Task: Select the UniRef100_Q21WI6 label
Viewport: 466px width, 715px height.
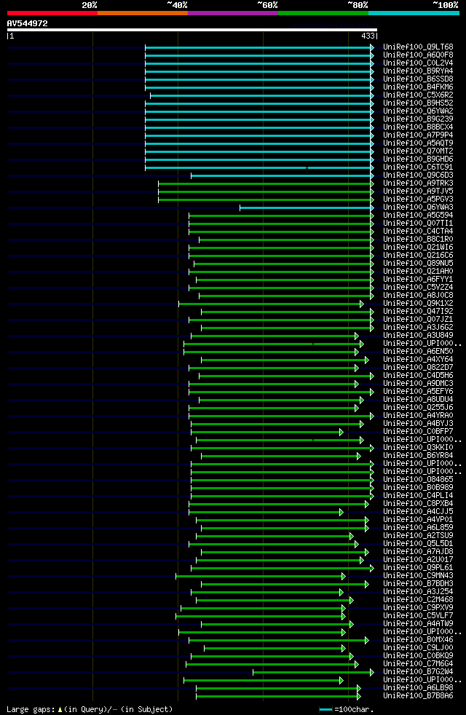Action: (x=418, y=248)
